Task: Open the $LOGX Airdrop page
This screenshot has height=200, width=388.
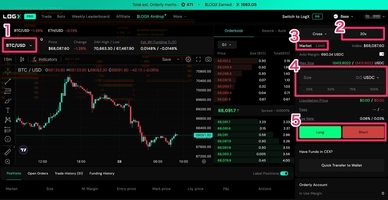Action: [x=151, y=16]
